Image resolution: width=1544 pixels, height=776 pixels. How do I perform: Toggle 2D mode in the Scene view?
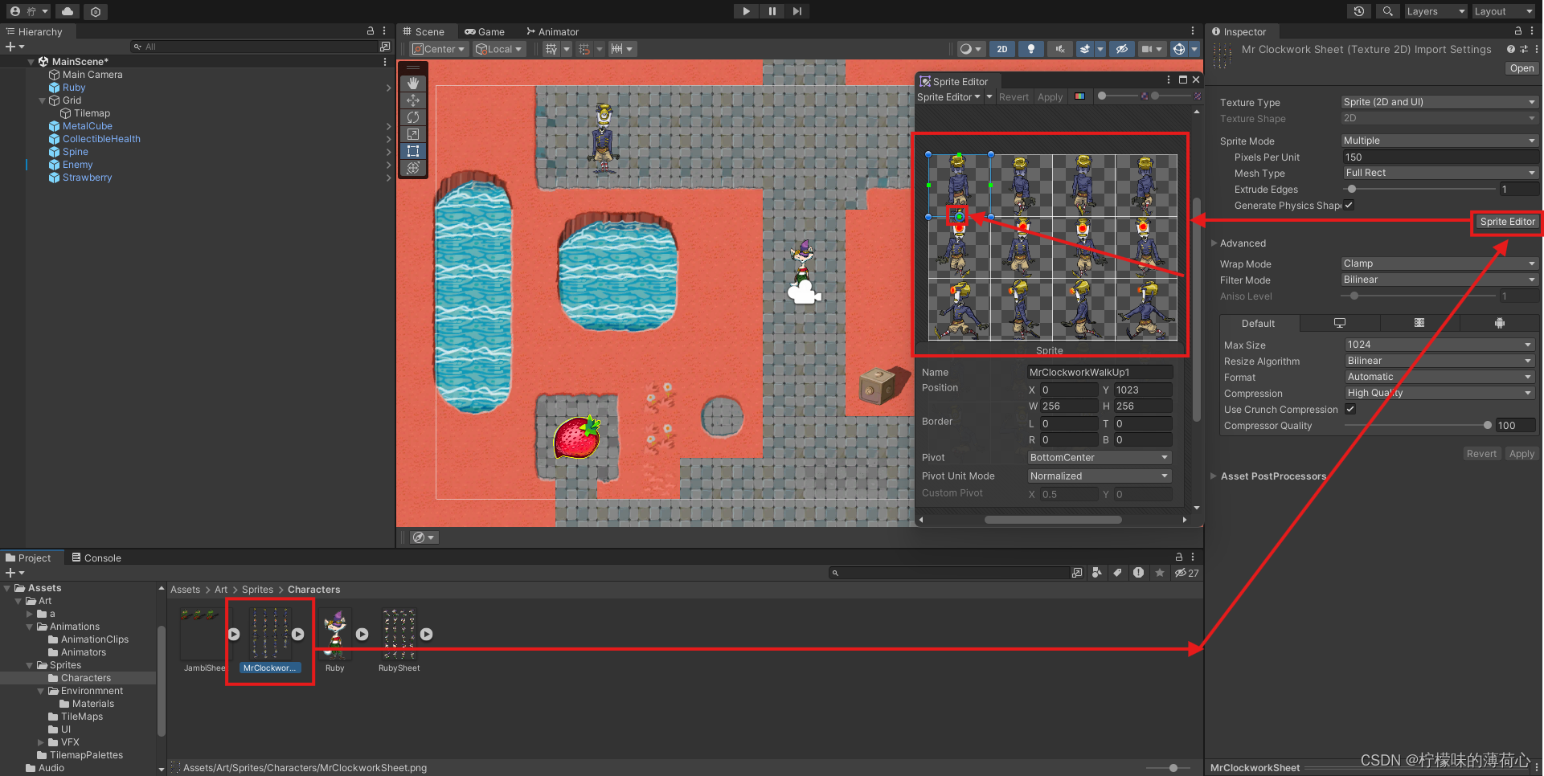(x=1002, y=49)
